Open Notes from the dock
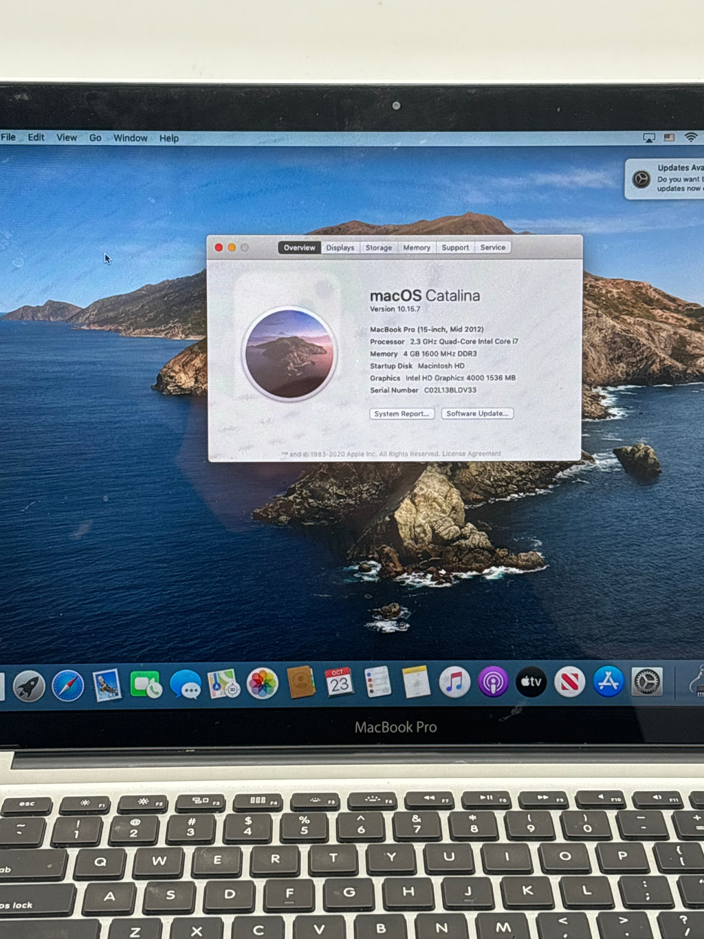Screen dimensions: 704x939 coord(416,682)
